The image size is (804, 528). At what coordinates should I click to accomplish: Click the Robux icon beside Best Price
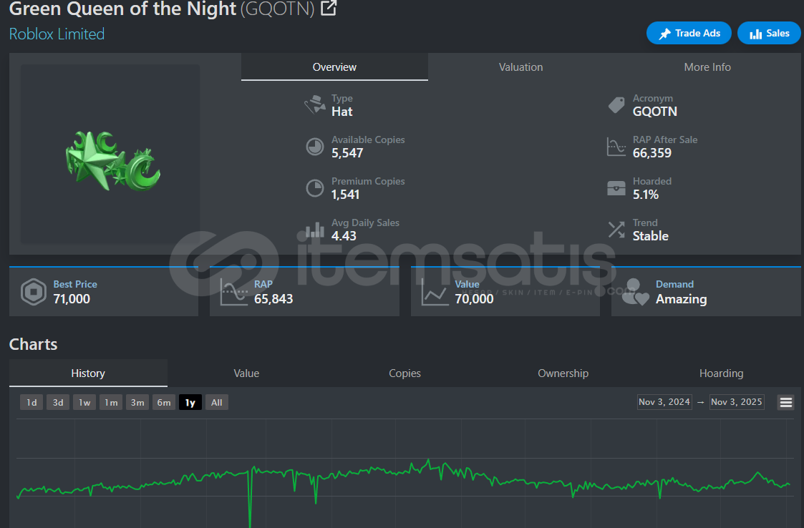(x=34, y=292)
